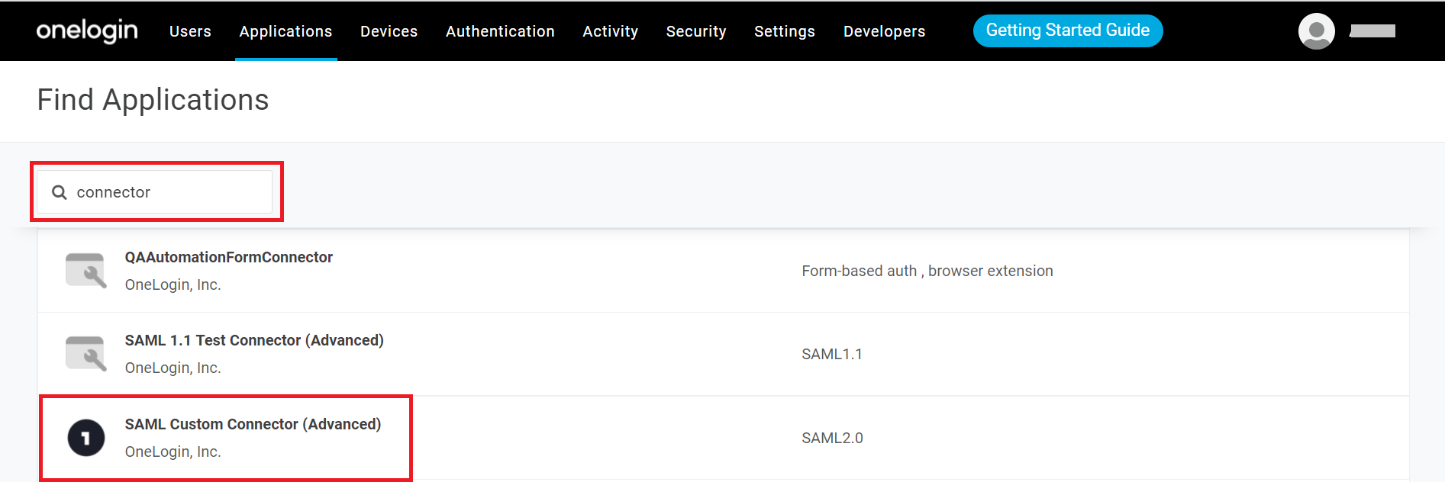This screenshot has height=482, width=1445.
Task: Open the Settings menu
Action: pyautogui.click(x=785, y=31)
